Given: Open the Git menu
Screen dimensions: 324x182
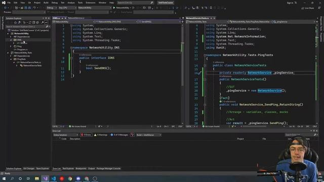Looking at the screenshot, I should (x=29, y=3).
